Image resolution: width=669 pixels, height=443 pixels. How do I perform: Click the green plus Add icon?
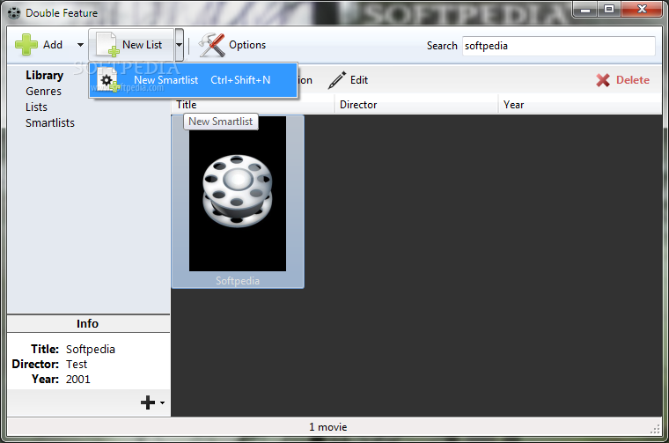point(26,45)
